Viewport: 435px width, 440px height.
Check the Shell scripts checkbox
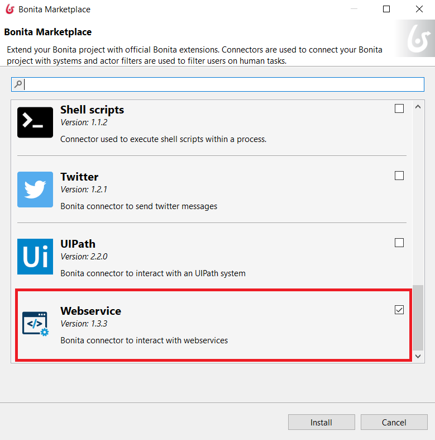click(399, 108)
